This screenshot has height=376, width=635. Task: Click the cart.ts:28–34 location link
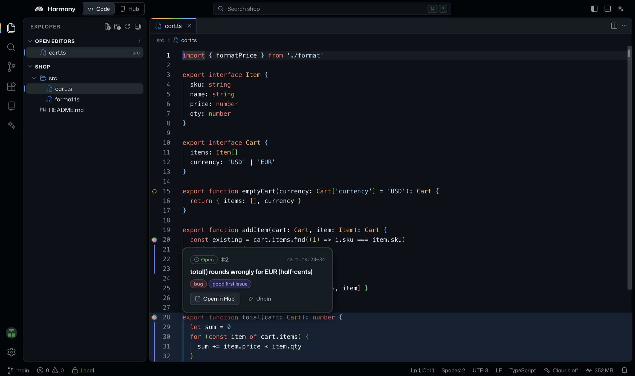point(306,260)
